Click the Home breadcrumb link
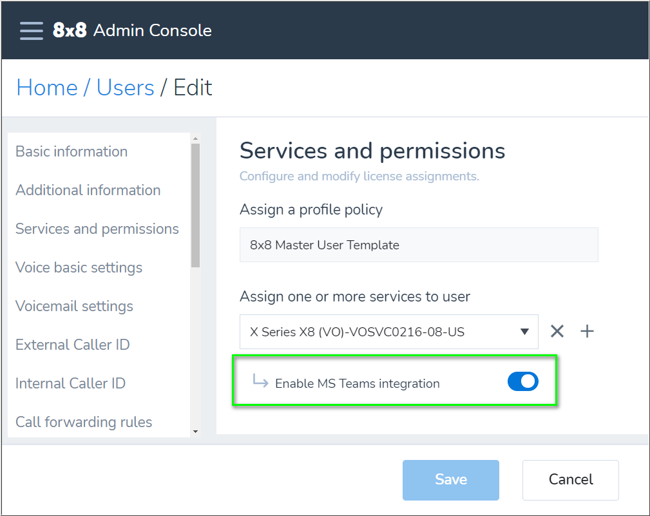The height and width of the screenshot is (516, 650). click(x=47, y=88)
